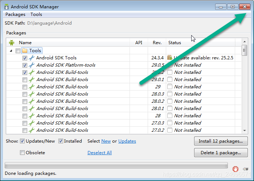The width and height of the screenshot is (254, 181).
Task: Click the Deselect All link
Action: tap(100, 152)
